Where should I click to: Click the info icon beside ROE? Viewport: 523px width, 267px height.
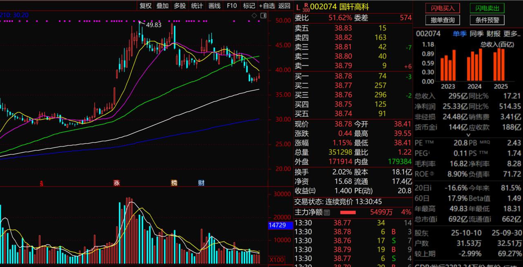click(431, 174)
